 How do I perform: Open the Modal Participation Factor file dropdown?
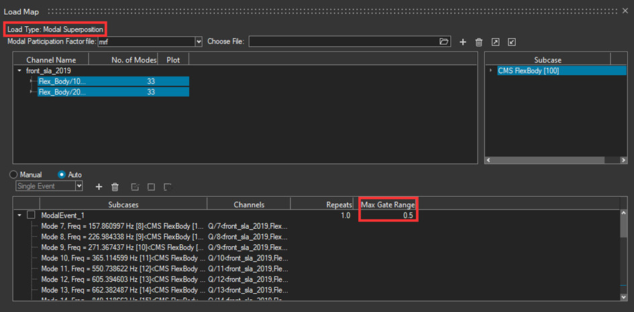click(x=198, y=42)
